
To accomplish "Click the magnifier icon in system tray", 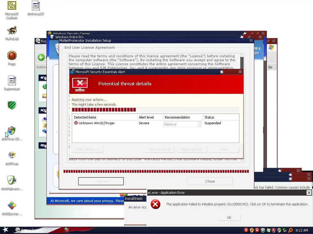I will tap(290, 230).
